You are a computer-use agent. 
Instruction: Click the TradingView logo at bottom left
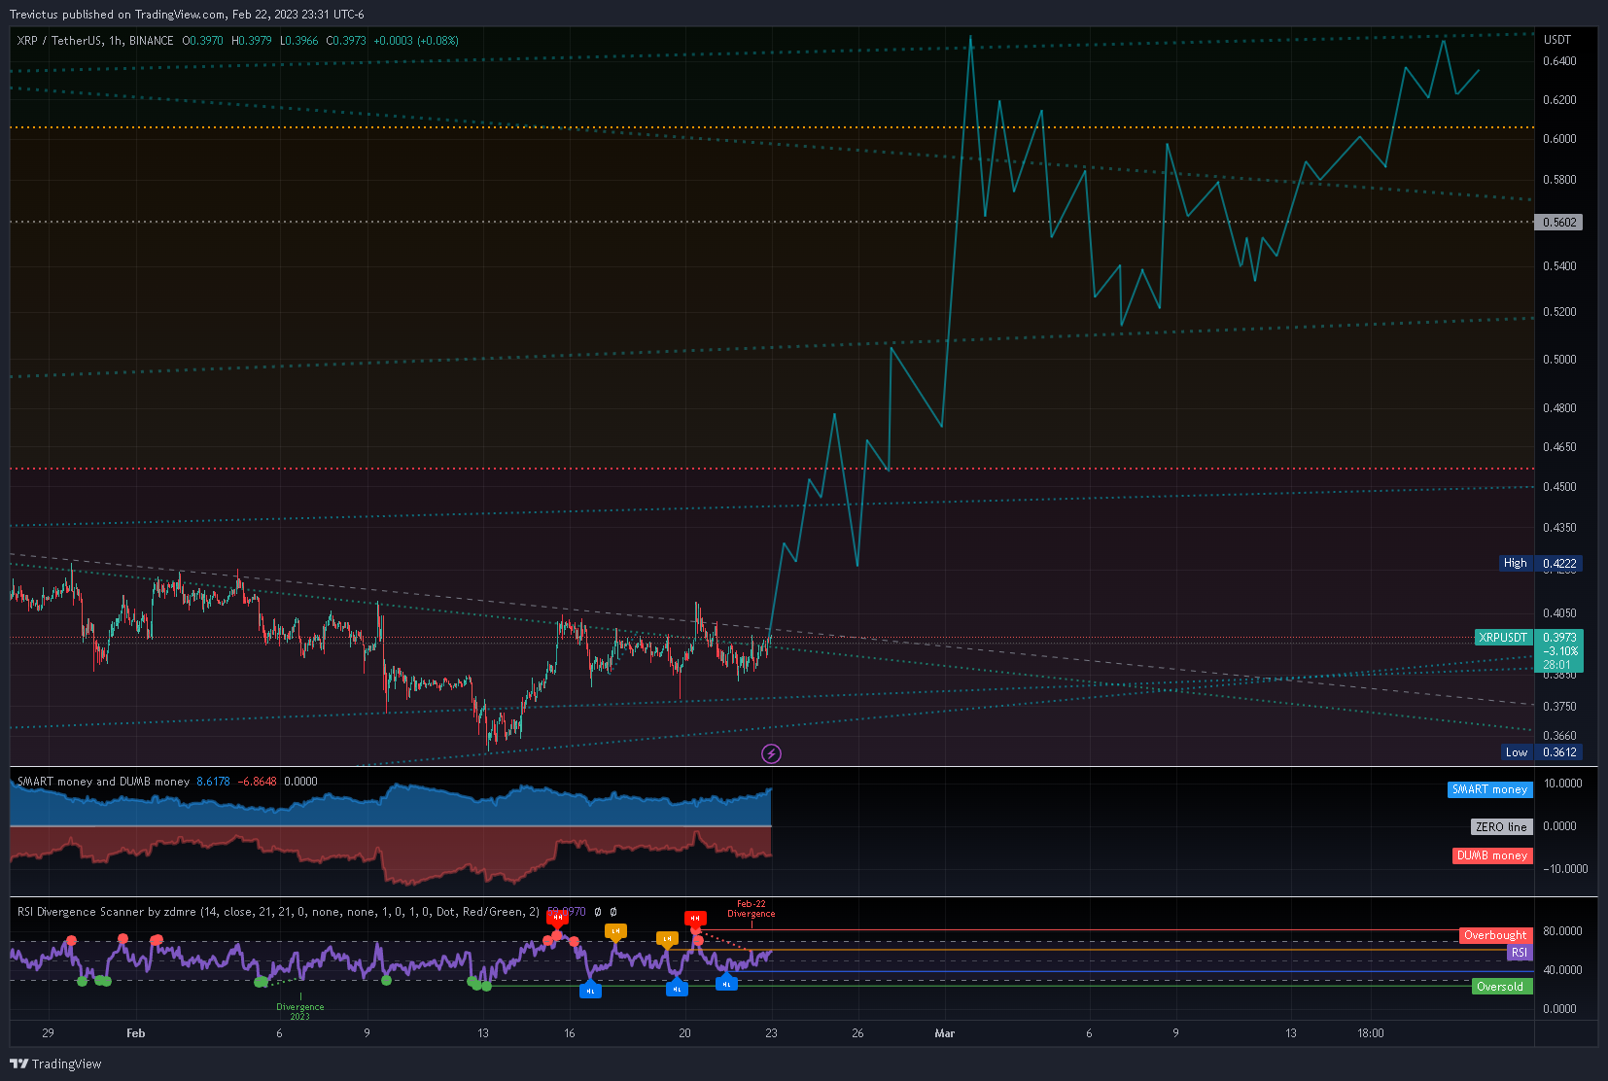pyautogui.click(x=55, y=1064)
